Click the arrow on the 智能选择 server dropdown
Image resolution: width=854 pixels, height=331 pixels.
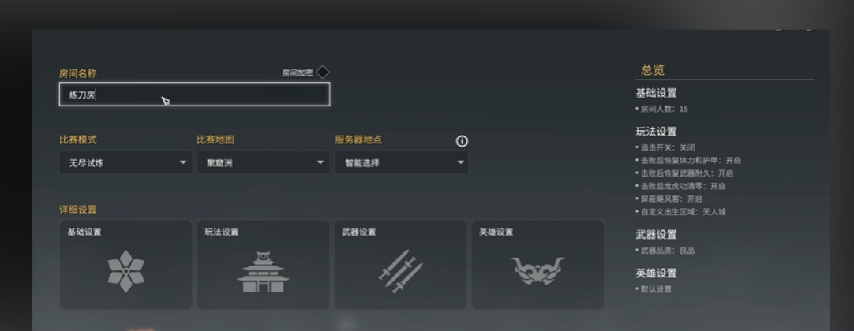tap(461, 162)
